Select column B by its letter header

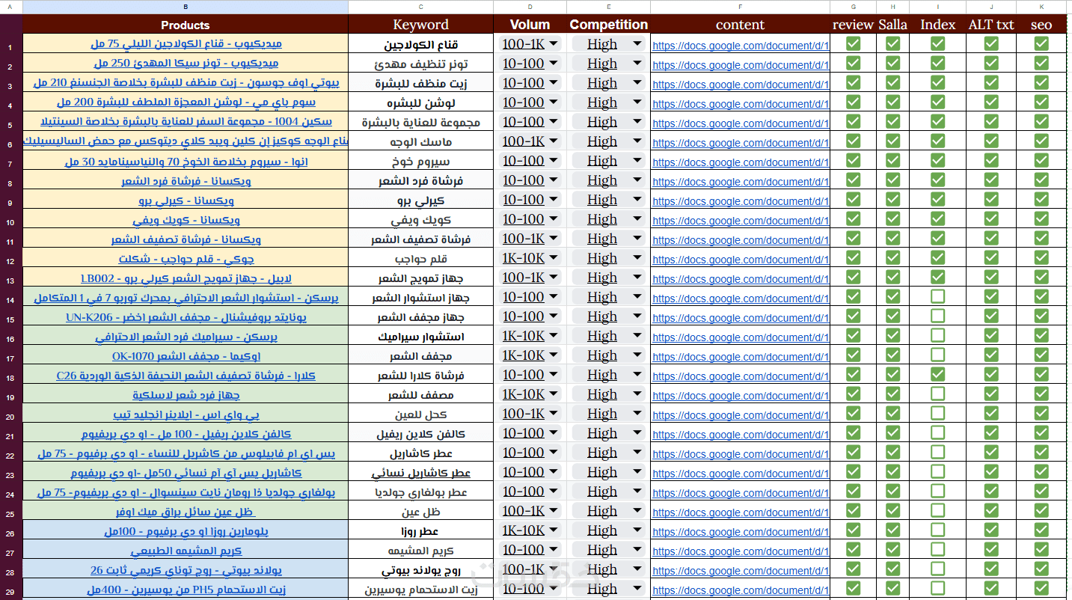[186, 7]
